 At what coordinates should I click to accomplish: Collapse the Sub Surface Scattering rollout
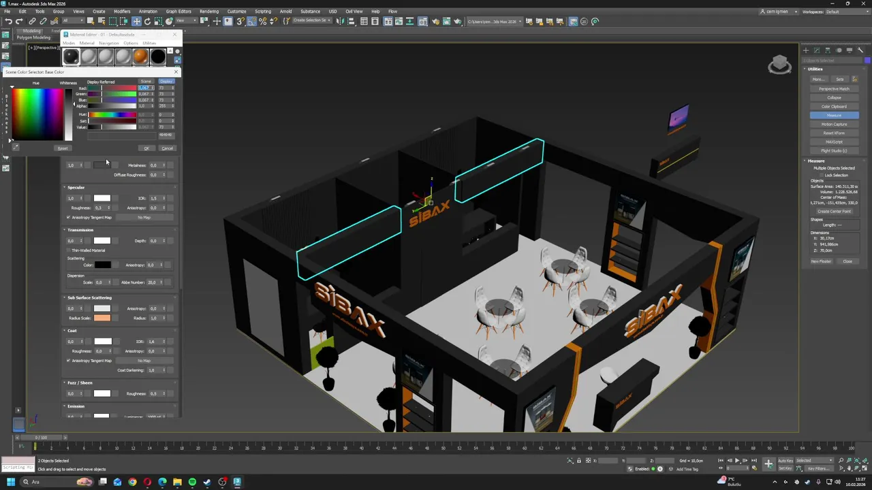(x=89, y=297)
